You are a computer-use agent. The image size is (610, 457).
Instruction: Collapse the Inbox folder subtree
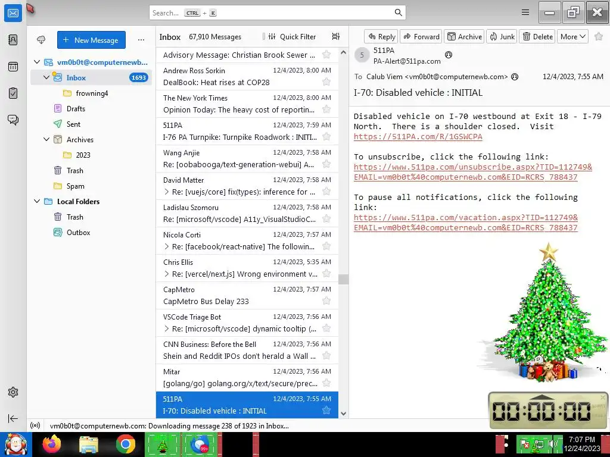(46, 77)
